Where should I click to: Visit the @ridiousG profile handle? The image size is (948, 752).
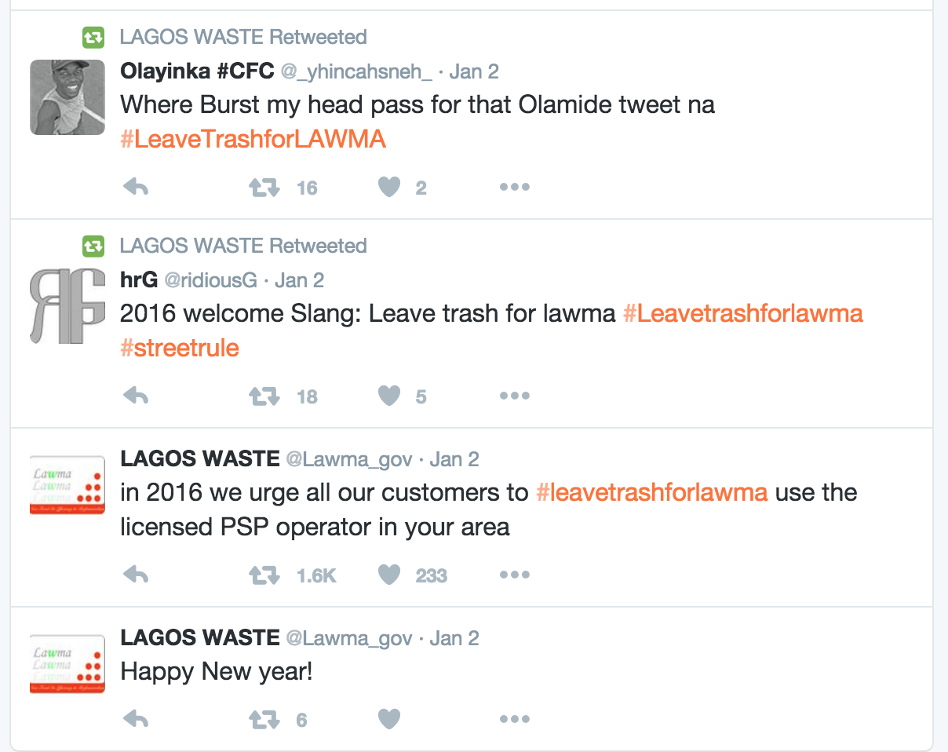[x=211, y=280]
